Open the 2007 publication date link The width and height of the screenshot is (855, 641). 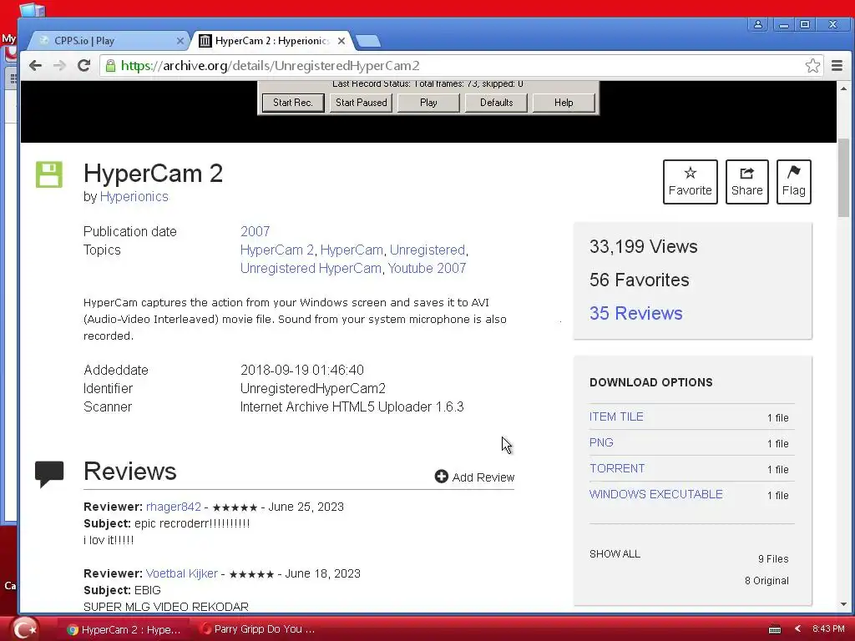point(255,232)
